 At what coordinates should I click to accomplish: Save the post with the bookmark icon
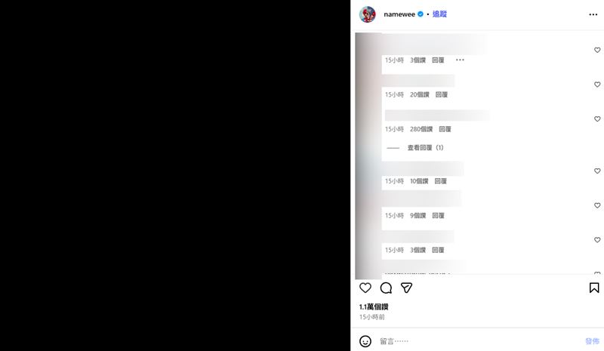pos(594,288)
